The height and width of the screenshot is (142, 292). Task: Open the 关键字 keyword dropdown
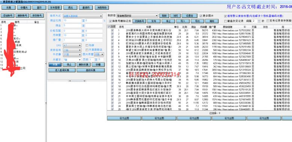(x=72, y=60)
